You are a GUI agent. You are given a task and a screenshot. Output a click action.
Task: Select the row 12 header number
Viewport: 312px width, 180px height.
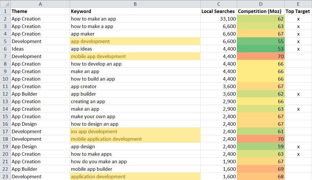point(5,94)
